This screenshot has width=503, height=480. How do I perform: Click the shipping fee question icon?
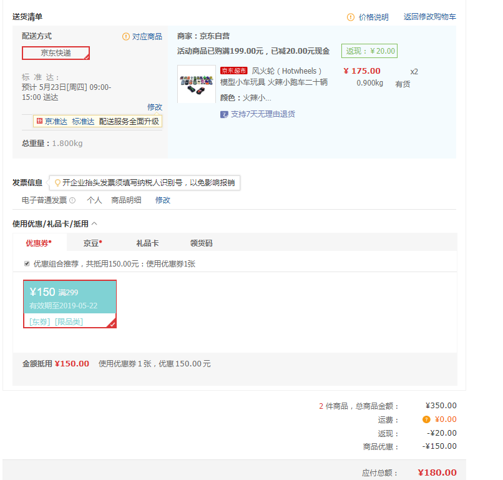[x=426, y=419]
